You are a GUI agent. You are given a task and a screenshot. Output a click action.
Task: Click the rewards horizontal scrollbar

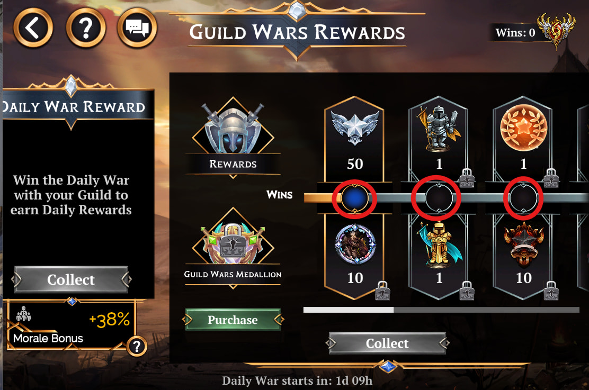pyautogui.click(x=441, y=310)
